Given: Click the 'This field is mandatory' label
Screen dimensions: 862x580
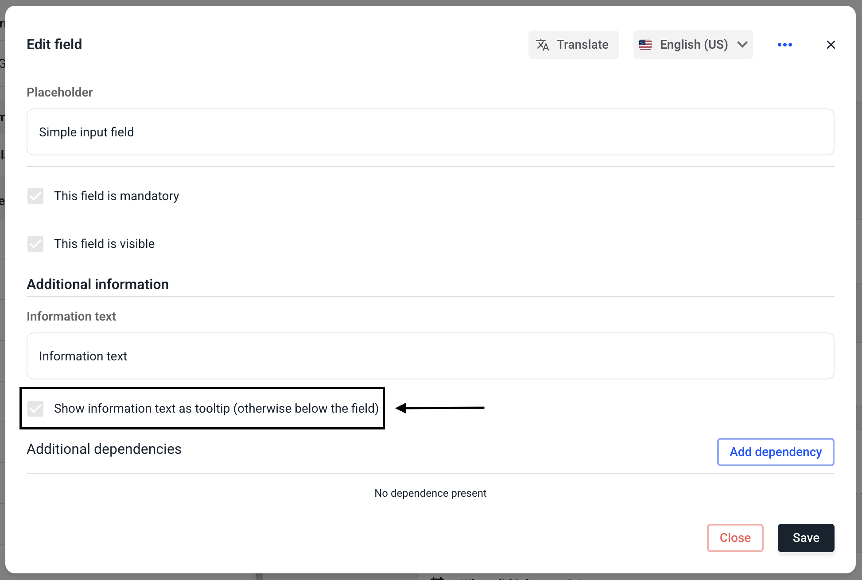Looking at the screenshot, I should 116,196.
